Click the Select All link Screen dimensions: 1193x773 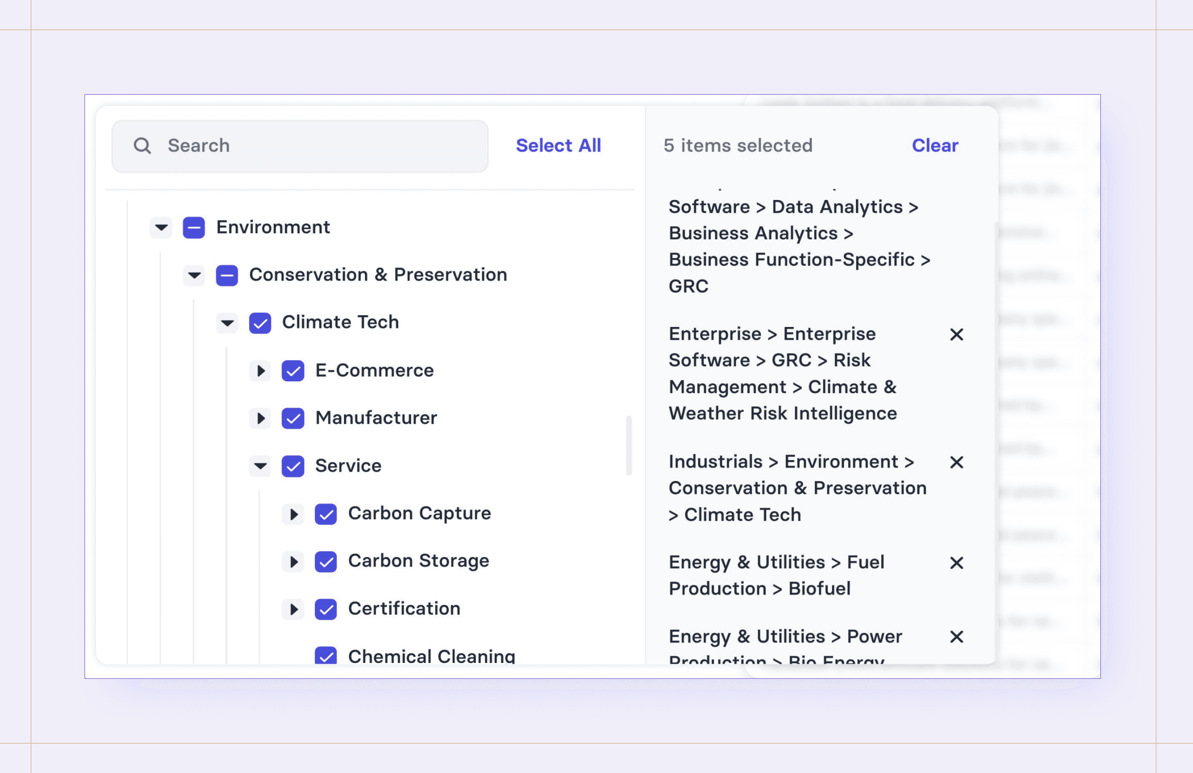coord(558,145)
